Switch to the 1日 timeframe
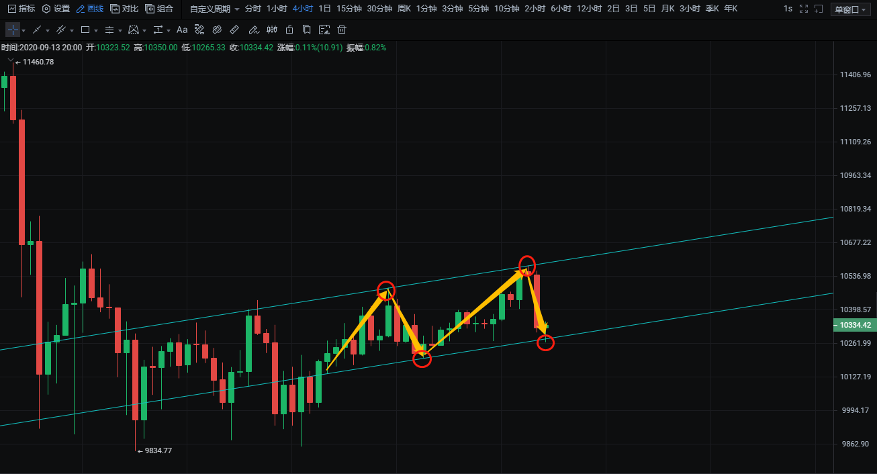 [x=324, y=9]
